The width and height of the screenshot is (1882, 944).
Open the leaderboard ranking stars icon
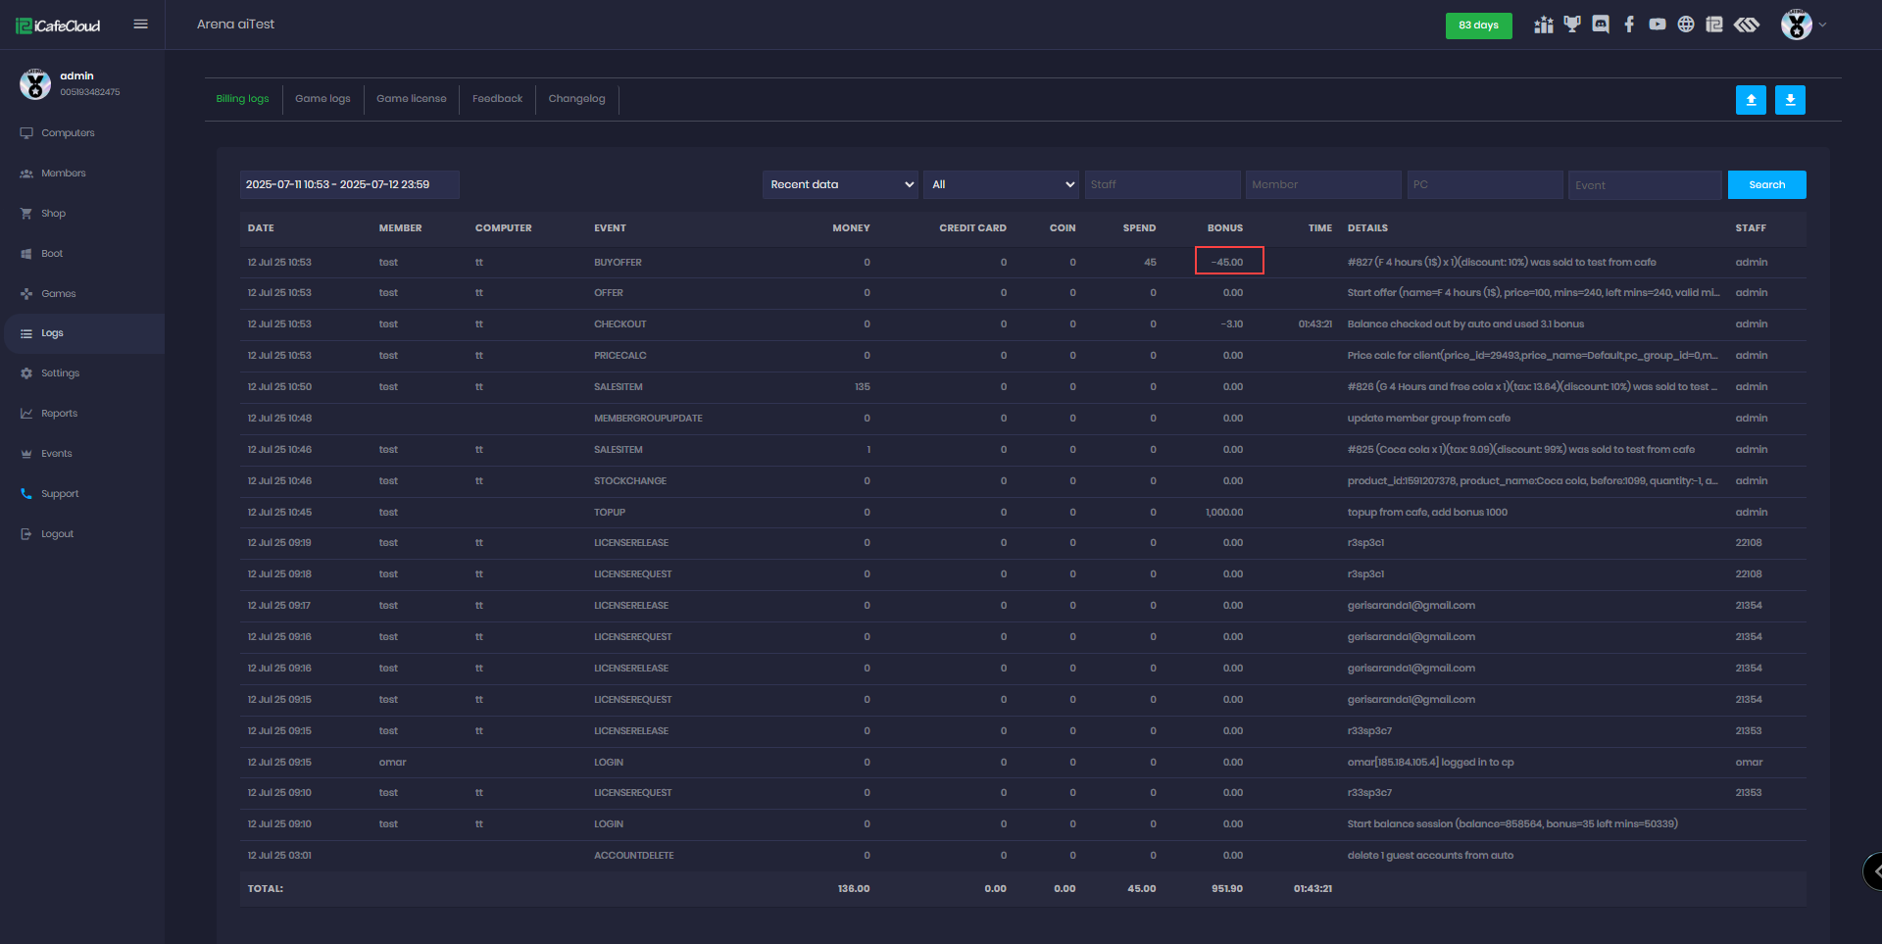[1544, 25]
